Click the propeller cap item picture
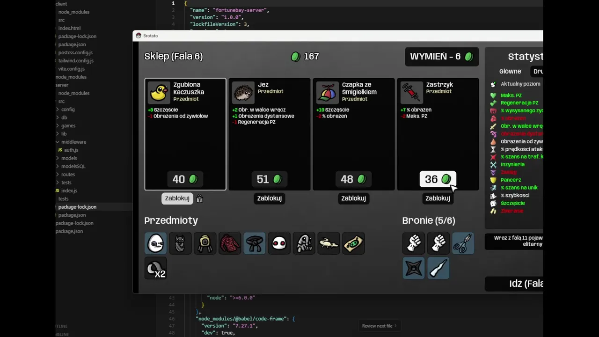This screenshot has width=599, height=337. (x=328, y=92)
